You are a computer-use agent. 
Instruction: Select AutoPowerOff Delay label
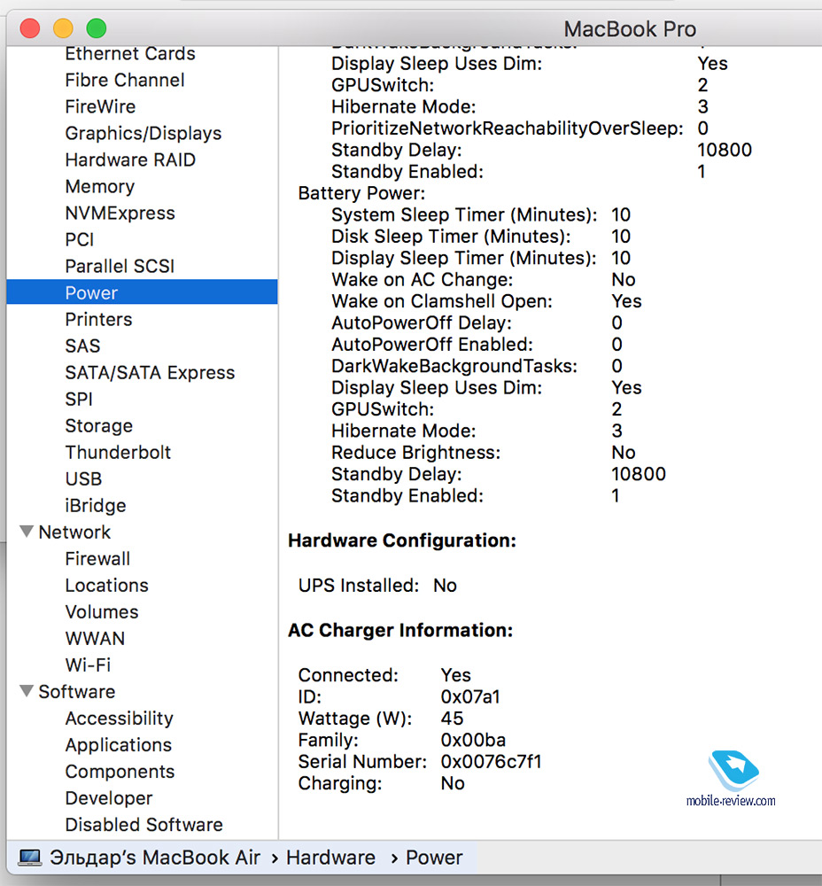tap(421, 323)
